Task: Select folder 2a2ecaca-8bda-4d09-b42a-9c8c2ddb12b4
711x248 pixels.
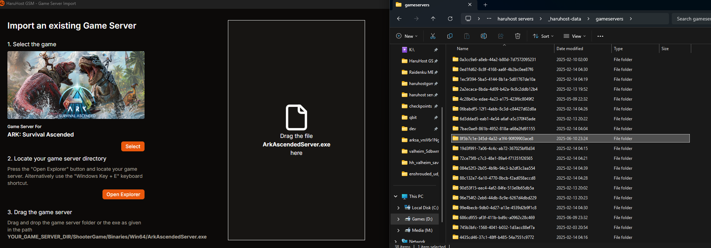Action: click(x=570, y=89)
